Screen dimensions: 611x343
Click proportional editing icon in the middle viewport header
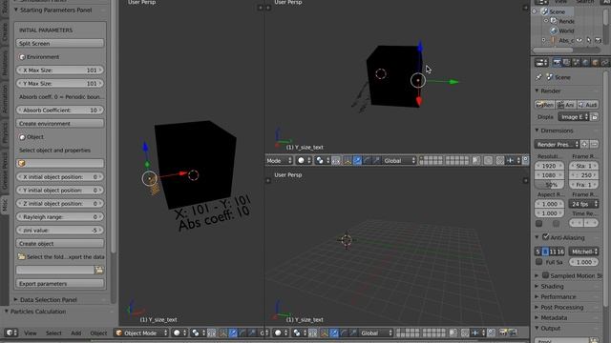pos(488,160)
